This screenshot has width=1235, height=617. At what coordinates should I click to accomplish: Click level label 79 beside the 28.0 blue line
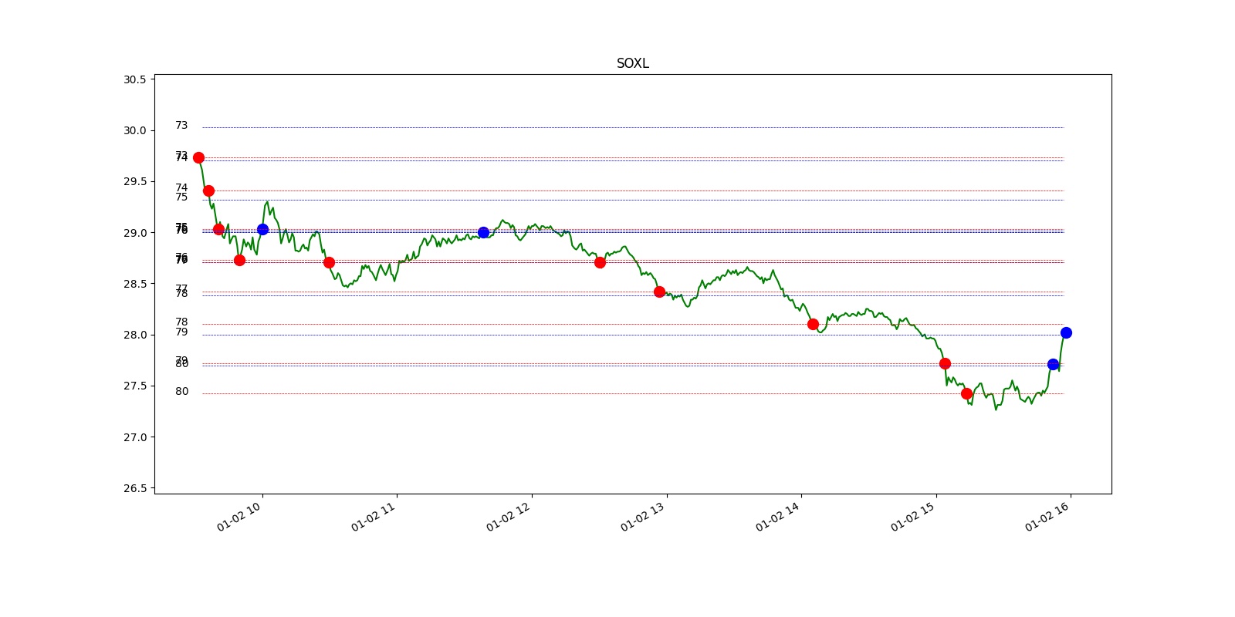(181, 332)
